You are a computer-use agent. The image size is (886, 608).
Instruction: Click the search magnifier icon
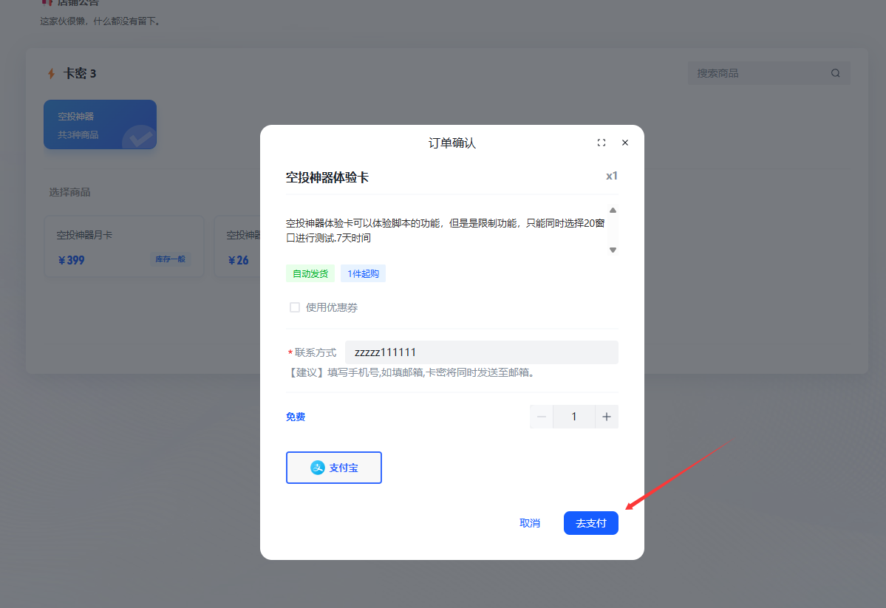point(835,73)
